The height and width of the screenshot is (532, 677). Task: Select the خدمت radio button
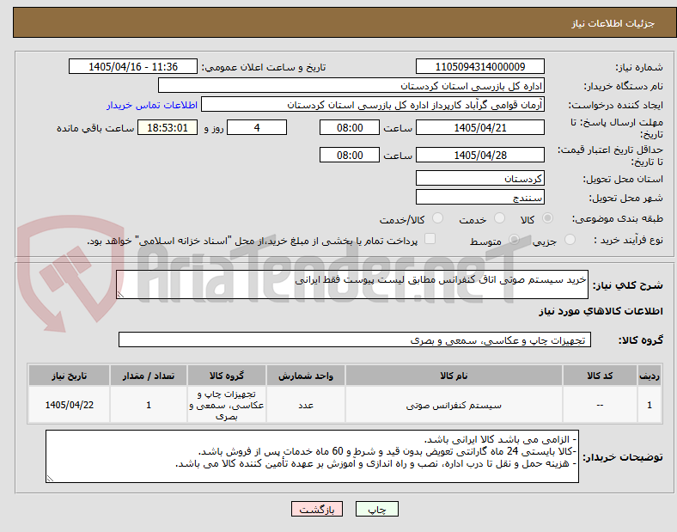pyautogui.click(x=499, y=218)
